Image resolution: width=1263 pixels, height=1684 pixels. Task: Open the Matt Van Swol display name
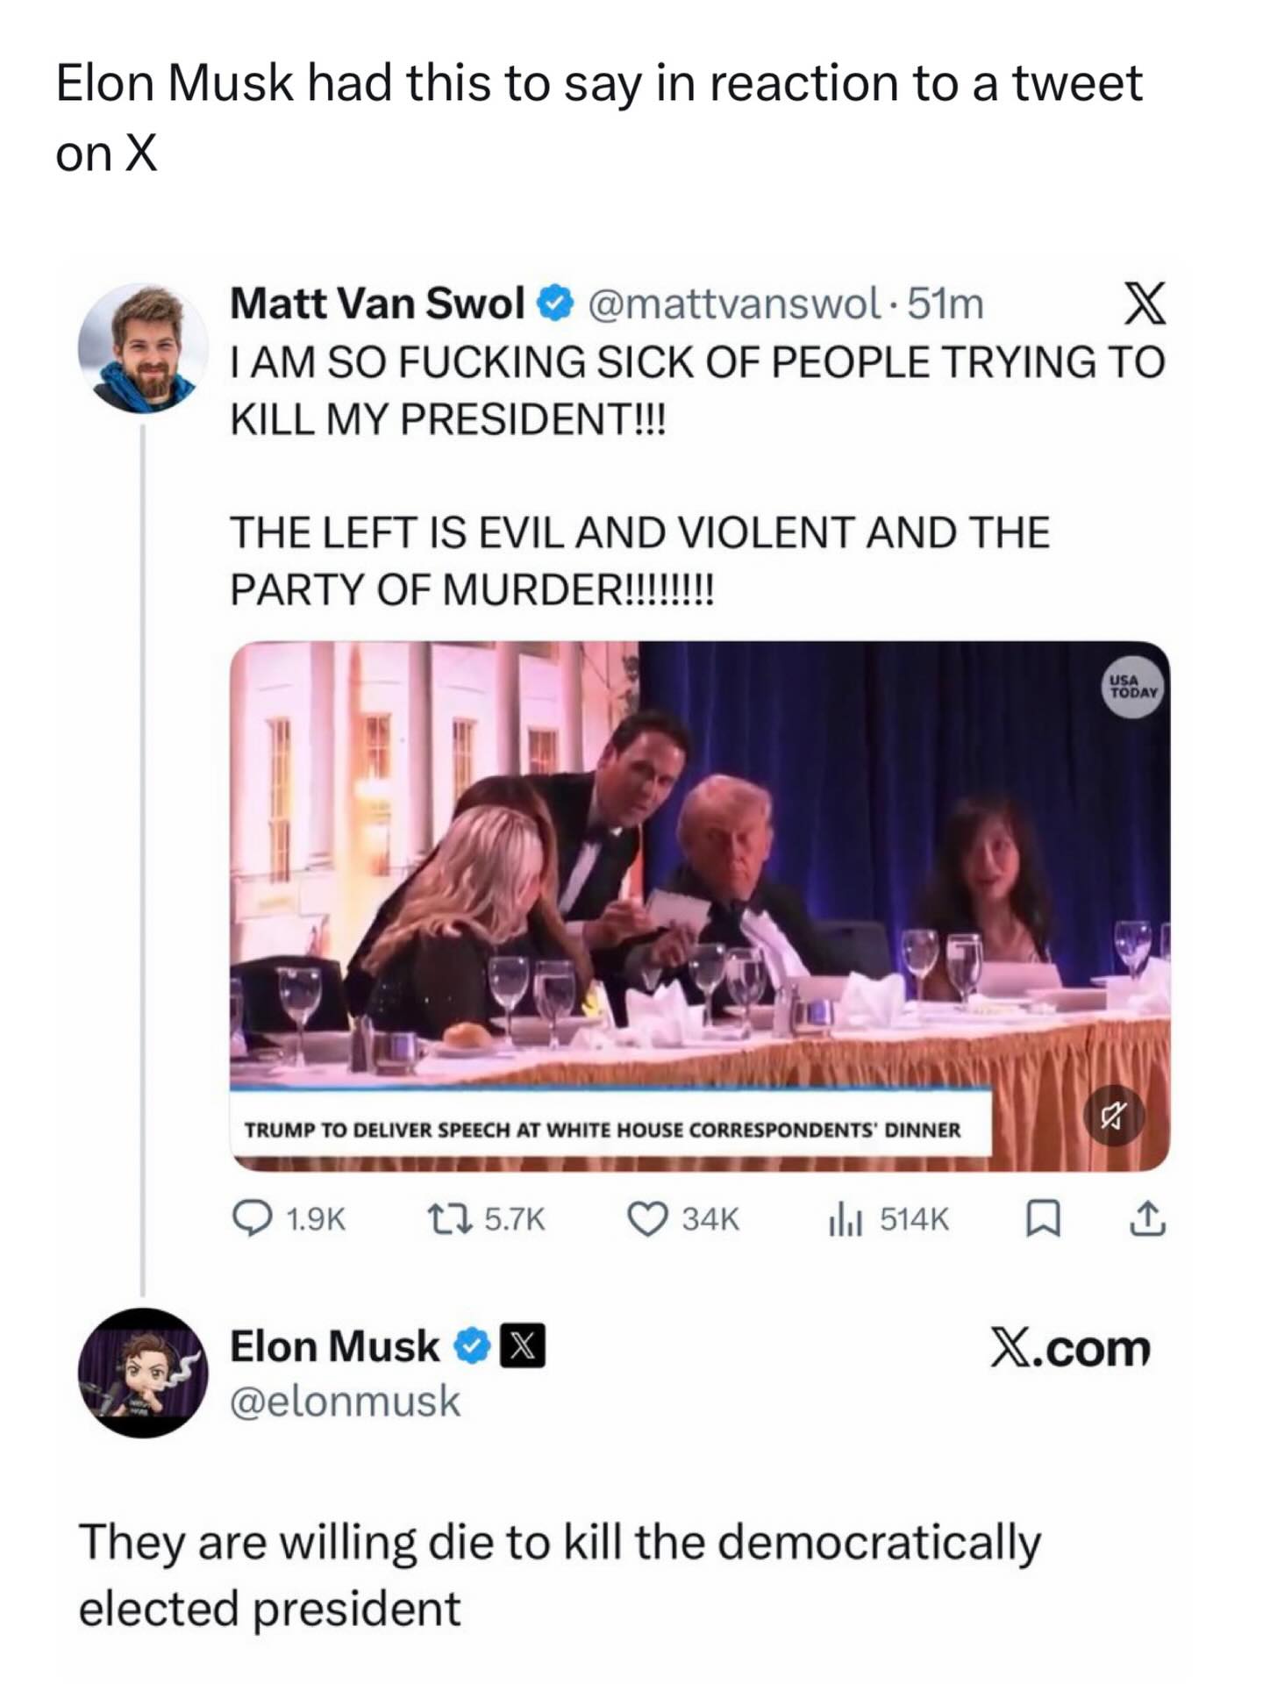377,303
